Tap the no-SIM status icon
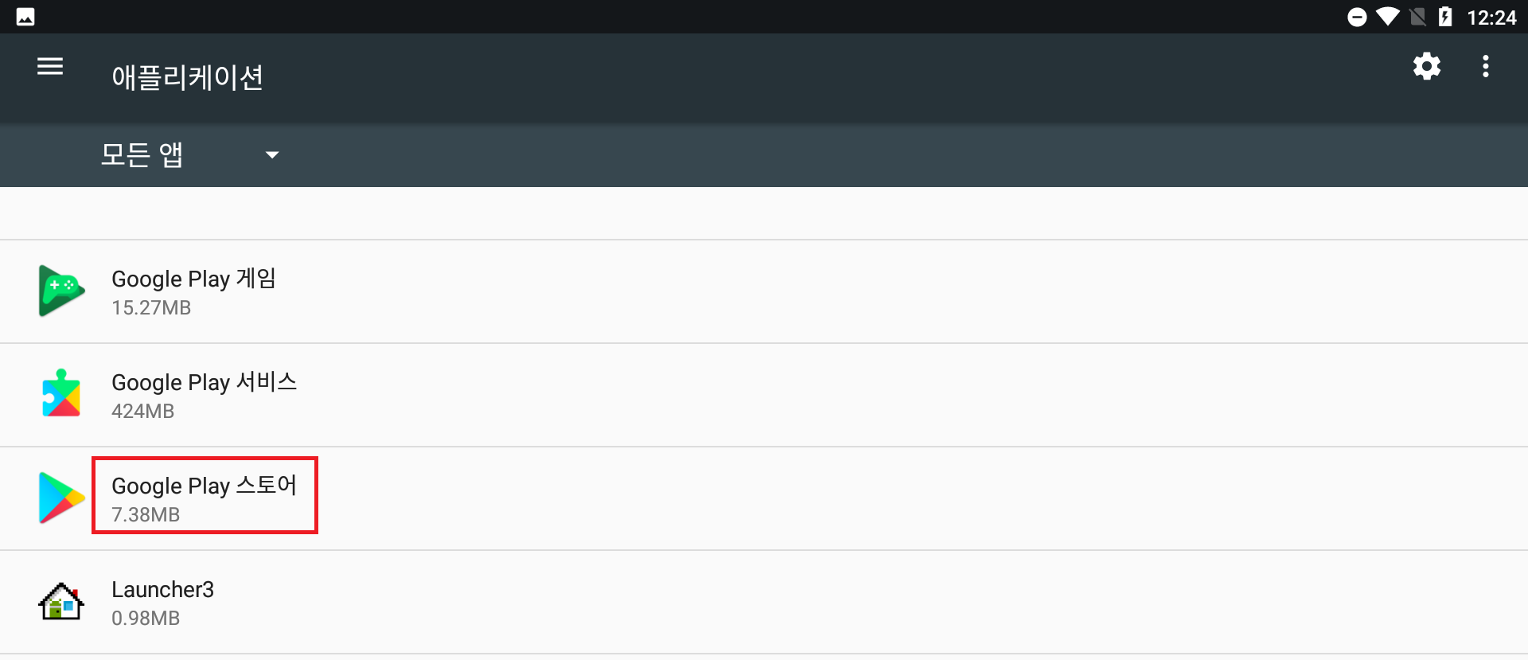1528x660 pixels. [x=1417, y=17]
